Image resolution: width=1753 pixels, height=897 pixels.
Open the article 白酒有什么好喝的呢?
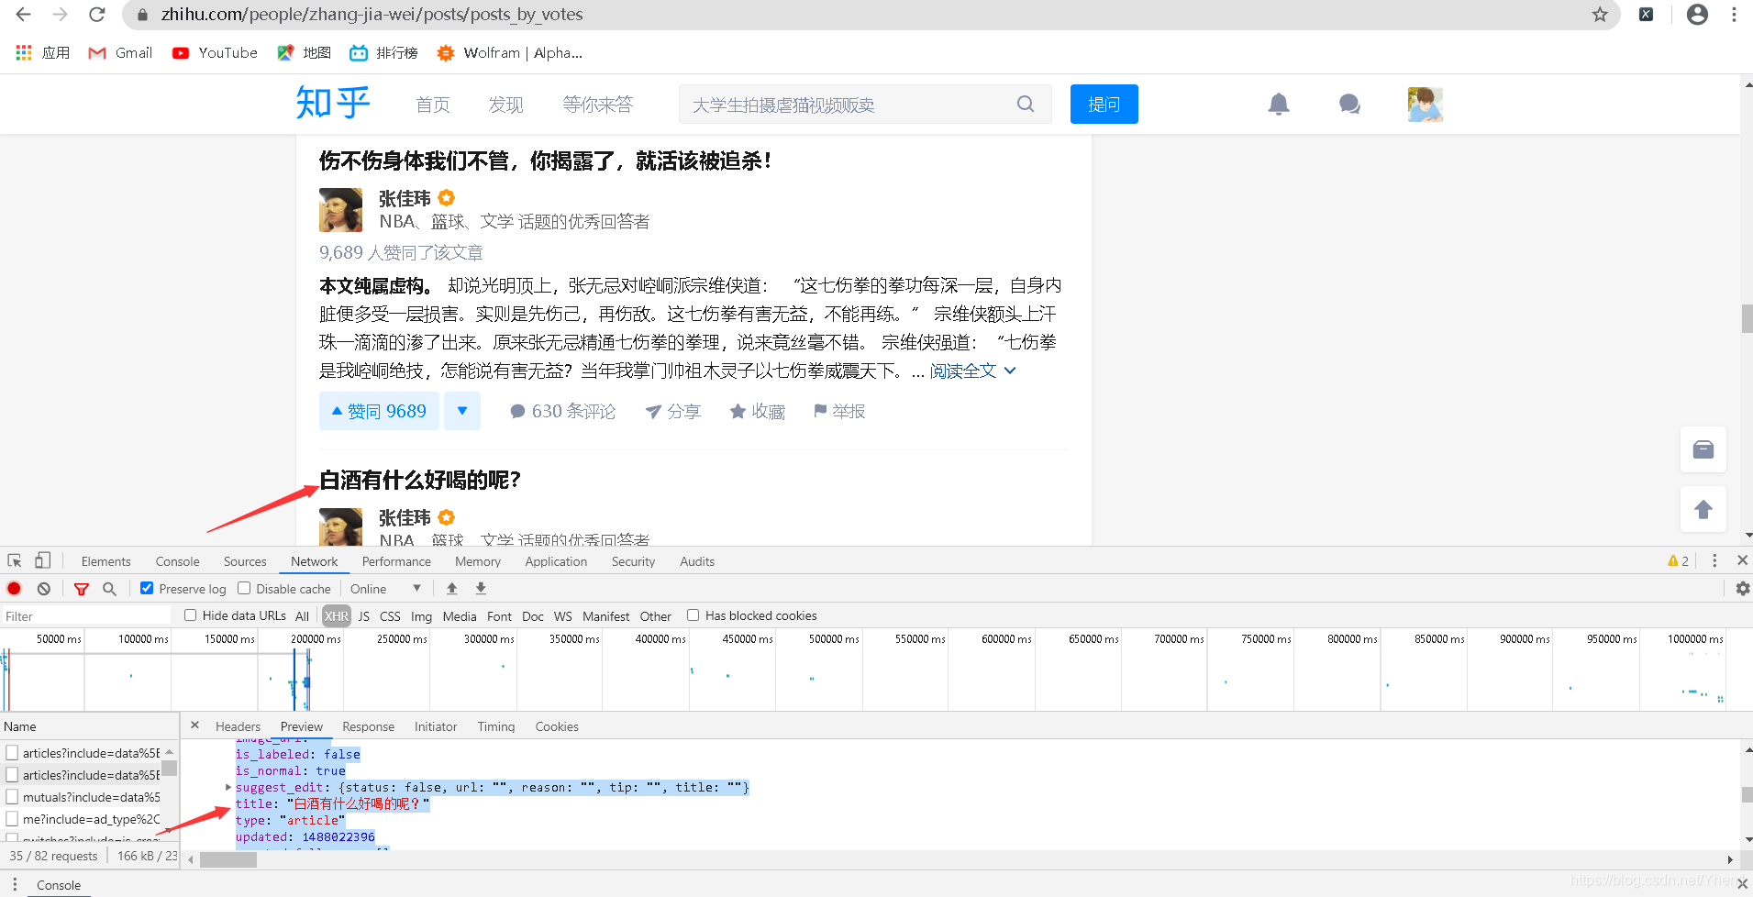point(420,480)
